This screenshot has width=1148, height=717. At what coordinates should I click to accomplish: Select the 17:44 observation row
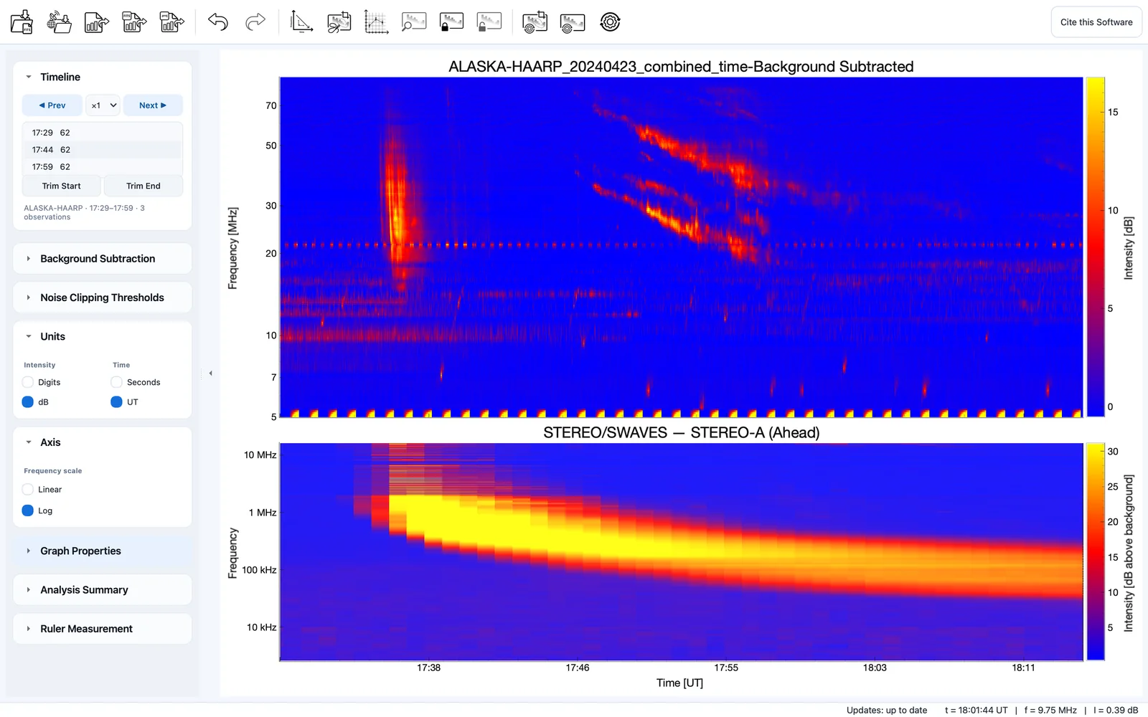click(103, 150)
